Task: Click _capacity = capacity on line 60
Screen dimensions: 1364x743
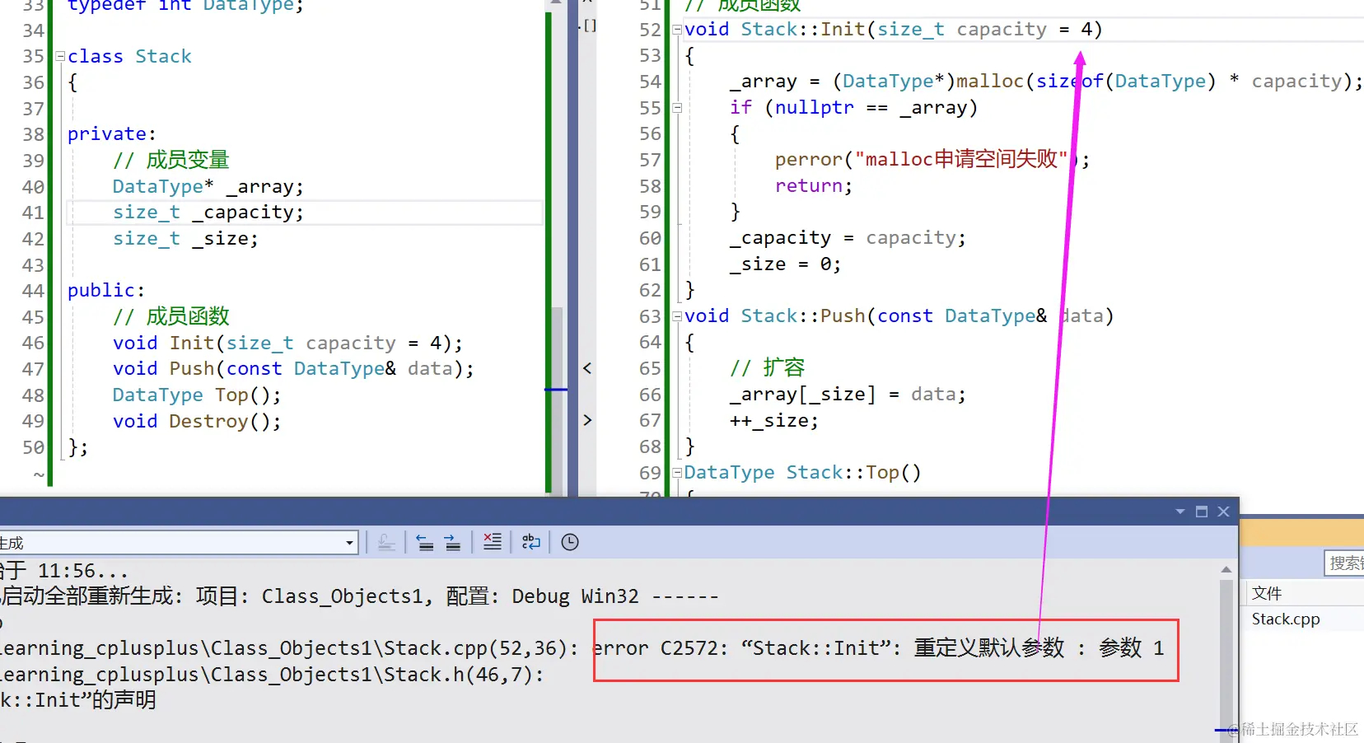Action: 848,238
